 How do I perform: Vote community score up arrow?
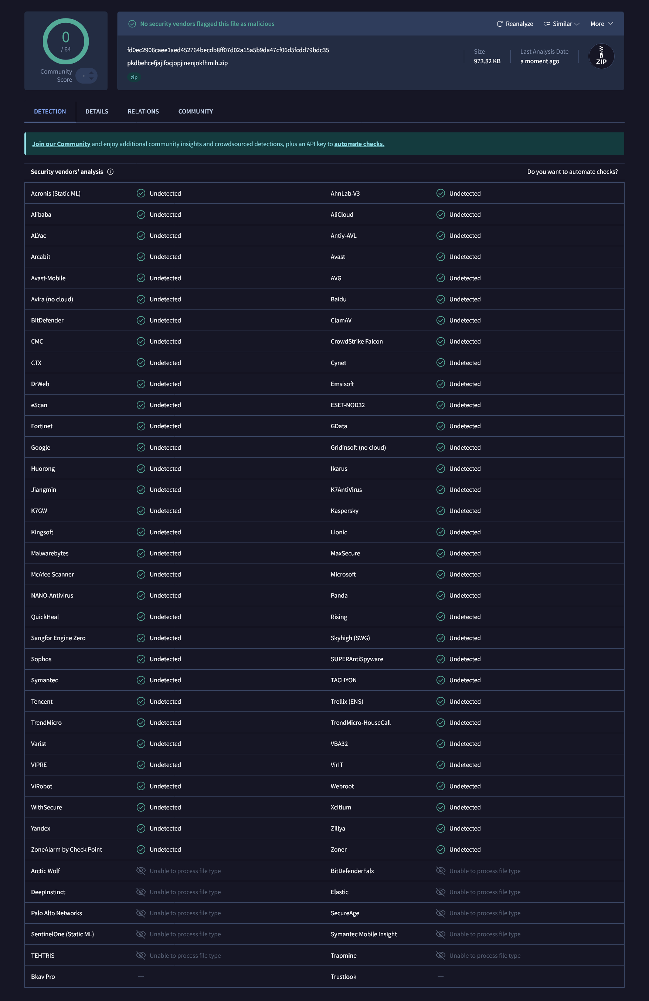click(91, 73)
